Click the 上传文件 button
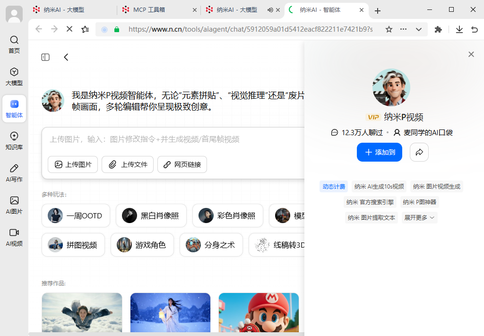484x336 pixels. (x=128, y=164)
